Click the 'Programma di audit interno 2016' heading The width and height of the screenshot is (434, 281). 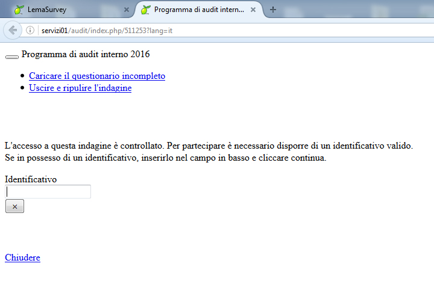tap(86, 54)
